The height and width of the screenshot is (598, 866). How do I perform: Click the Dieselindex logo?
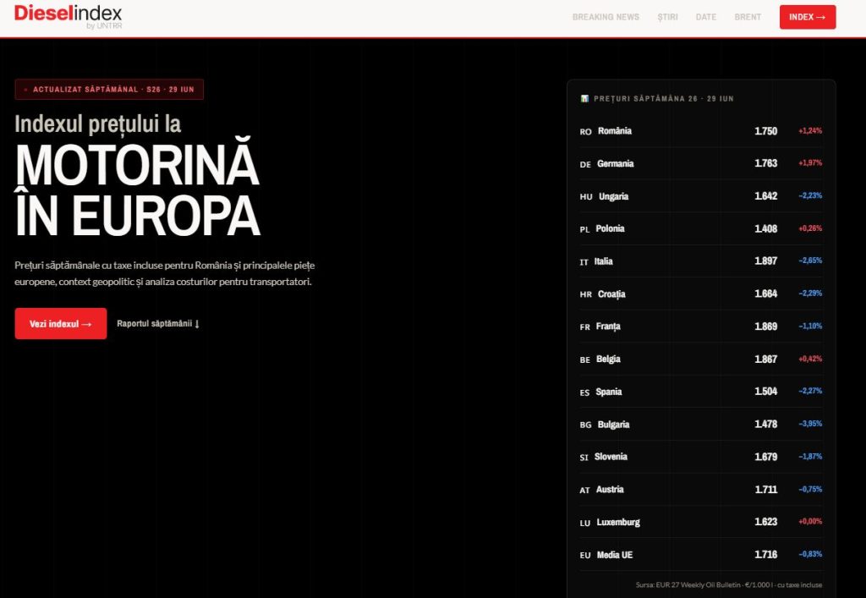click(68, 17)
